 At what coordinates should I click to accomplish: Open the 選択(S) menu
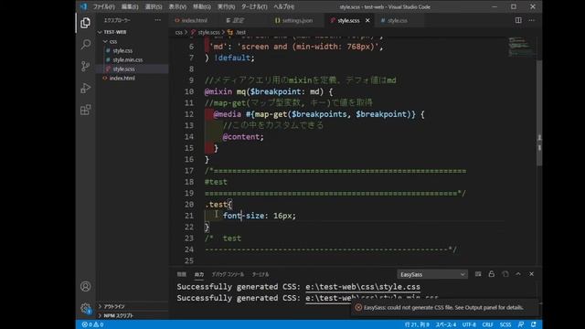pos(154,6)
